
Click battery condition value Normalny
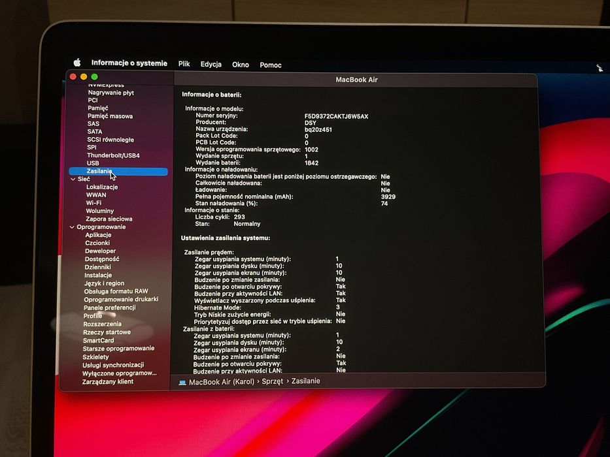pos(247,224)
